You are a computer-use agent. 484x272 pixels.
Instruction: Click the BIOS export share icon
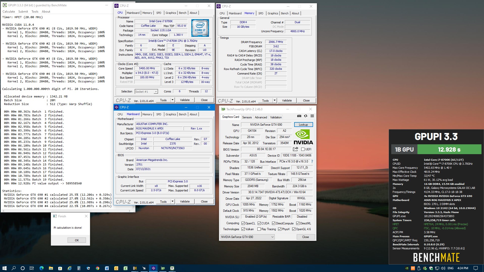(295, 149)
